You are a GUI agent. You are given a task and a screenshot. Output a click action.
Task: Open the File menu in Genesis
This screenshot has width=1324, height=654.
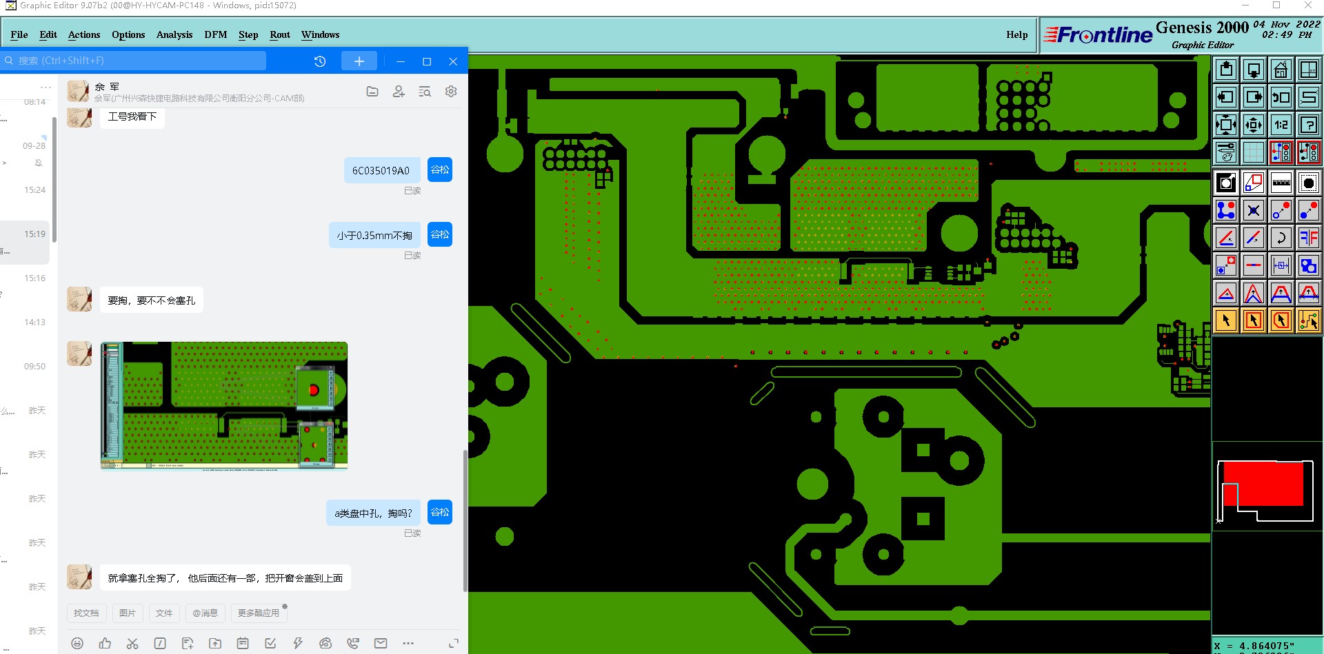tap(19, 34)
